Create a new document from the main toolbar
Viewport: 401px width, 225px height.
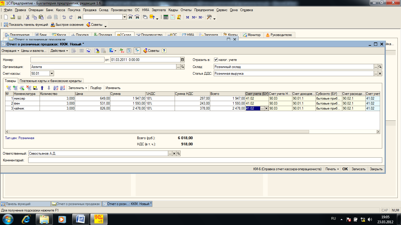[x=6, y=17]
